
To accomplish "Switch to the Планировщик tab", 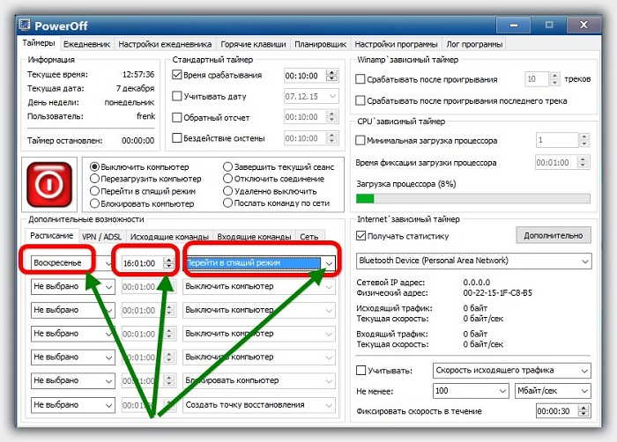I will point(320,44).
